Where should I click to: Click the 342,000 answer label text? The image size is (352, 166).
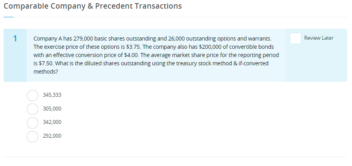52,122
